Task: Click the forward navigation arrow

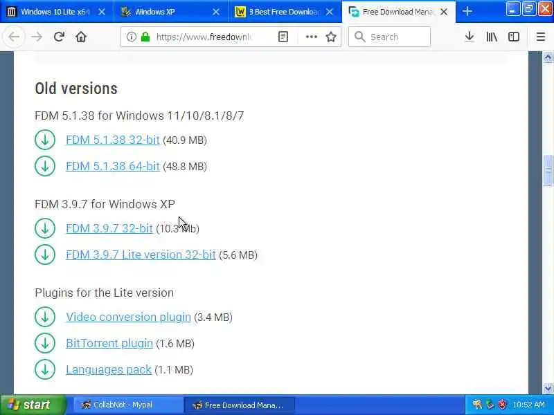Action: [37, 37]
